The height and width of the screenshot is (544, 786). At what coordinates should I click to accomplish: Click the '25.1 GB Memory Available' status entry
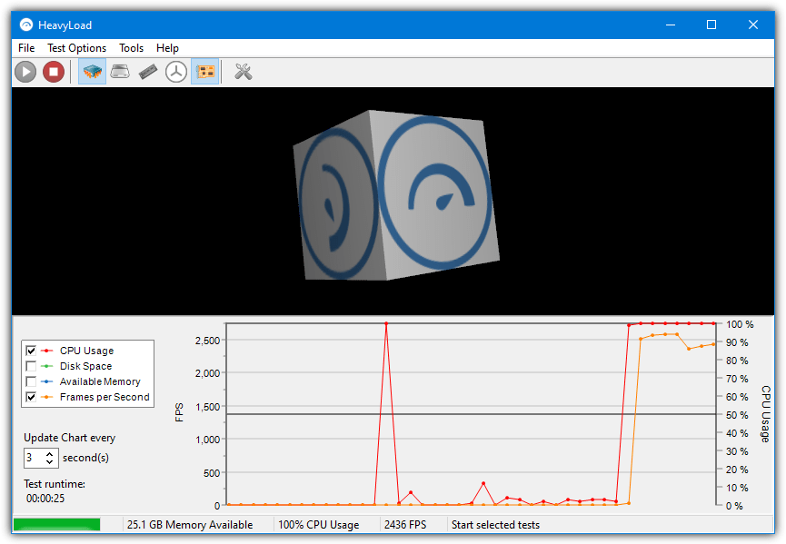coord(190,524)
